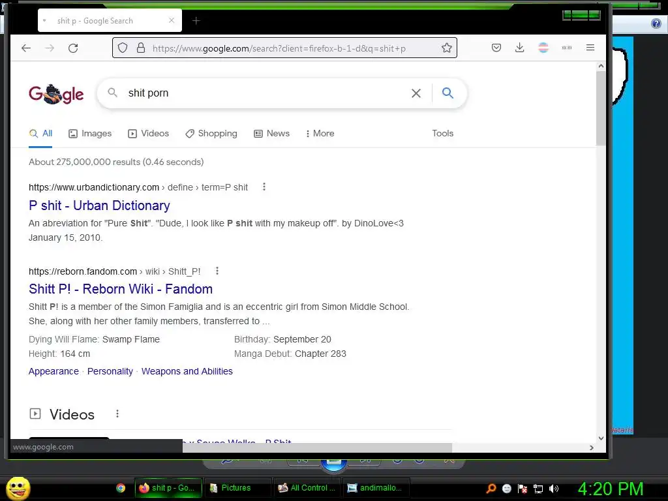Open the Firefox downloads panel
The height and width of the screenshot is (501, 668).
pyautogui.click(x=519, y=48)
